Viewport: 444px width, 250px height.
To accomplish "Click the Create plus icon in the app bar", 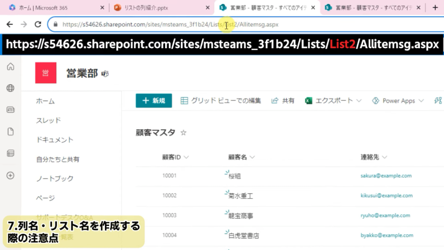I will pyautogui.click(x=10, y=175).
